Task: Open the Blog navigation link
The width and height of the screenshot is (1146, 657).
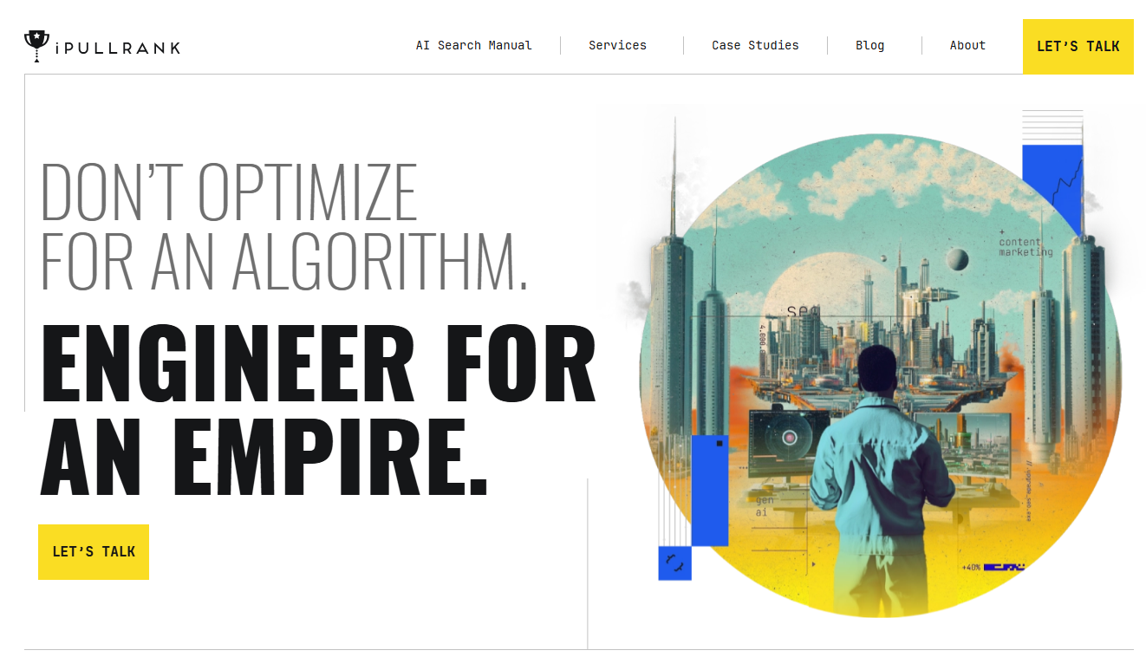Action: point(869,46)
